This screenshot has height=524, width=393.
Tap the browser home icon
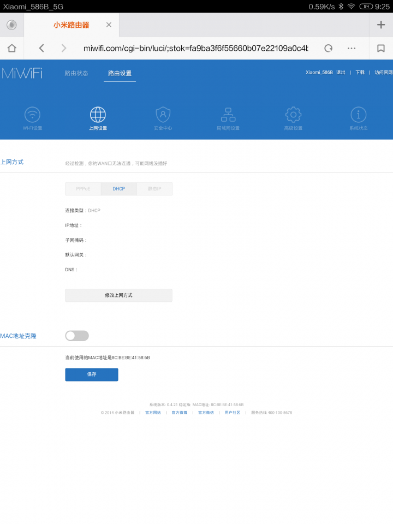tap(12, 48)
